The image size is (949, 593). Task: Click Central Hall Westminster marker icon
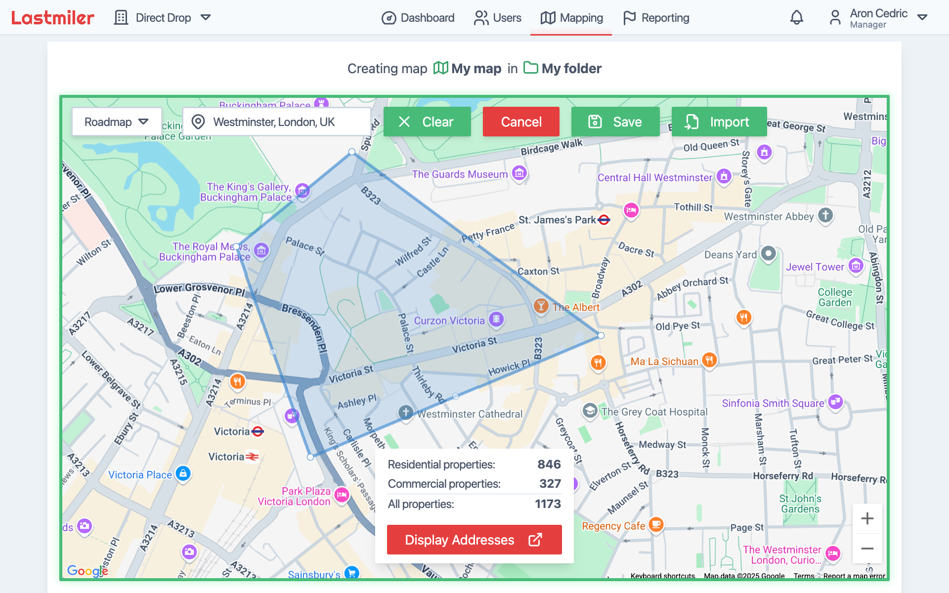[724, 176]
